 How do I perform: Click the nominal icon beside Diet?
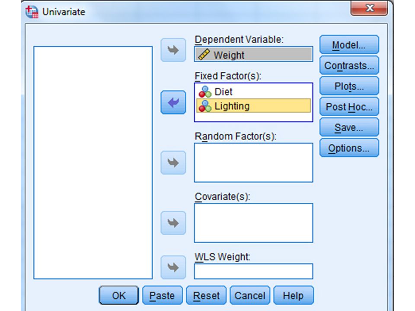(x=205, y=92)
